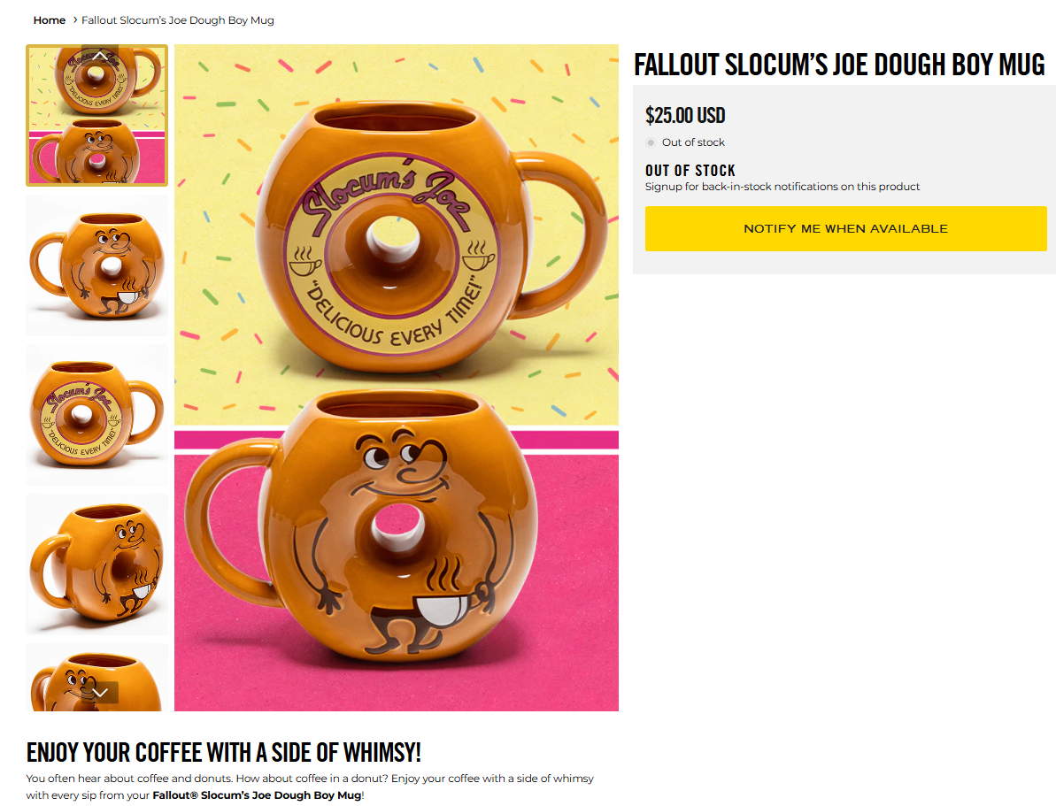Click the Enjoy Your Coffee description heading
The width and height of the screenshot is (1056, 806).
pos(224,752)
